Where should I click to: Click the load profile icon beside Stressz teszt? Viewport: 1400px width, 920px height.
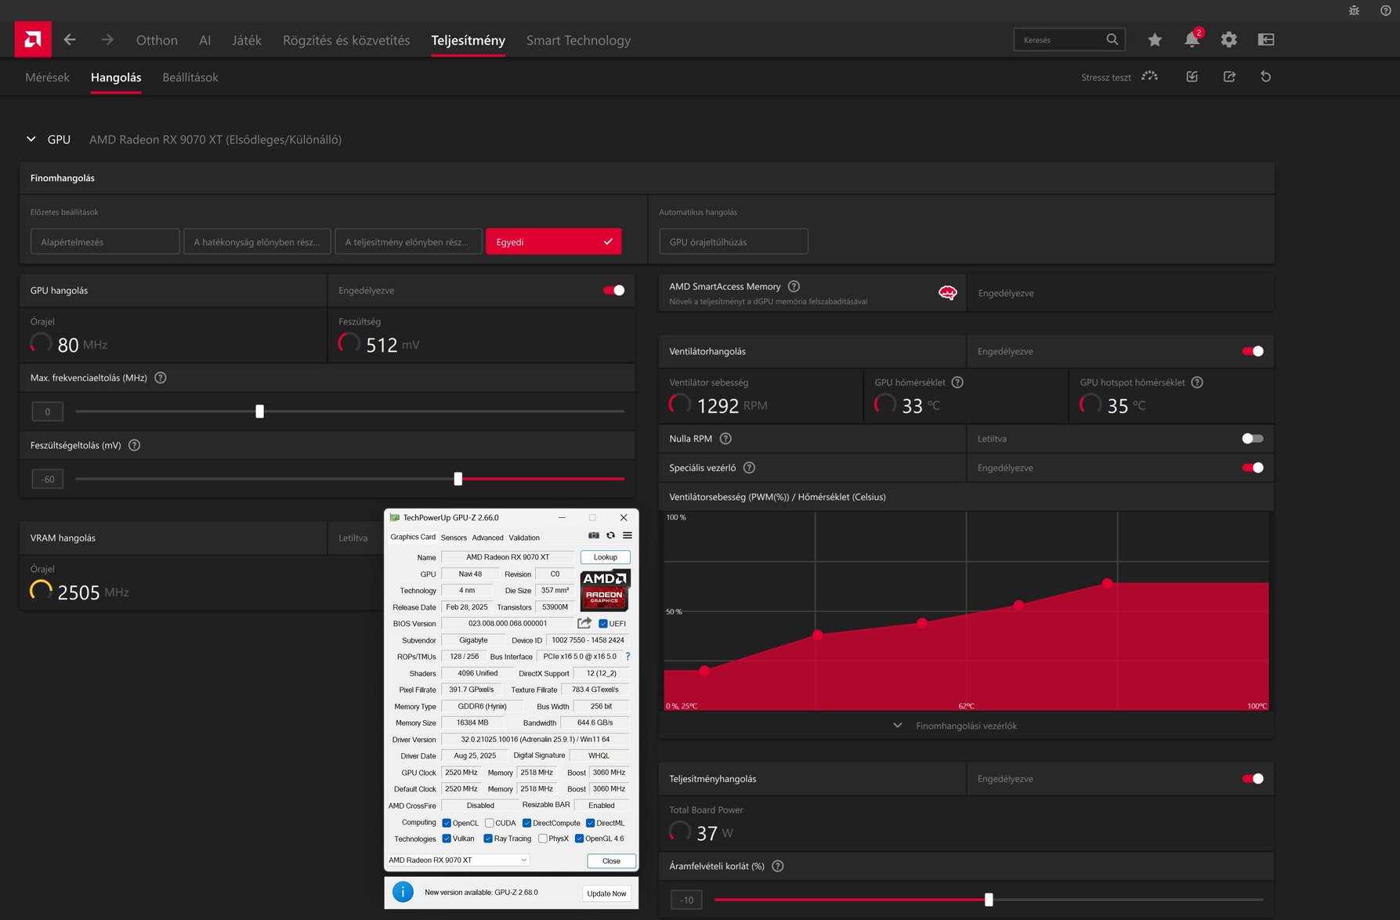coord(1192,77)
